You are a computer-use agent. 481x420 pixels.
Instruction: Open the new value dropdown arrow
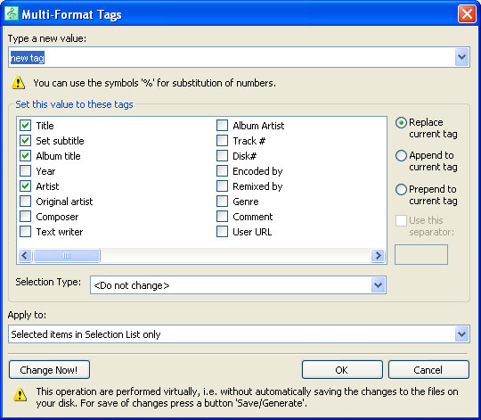pos(462,57)
